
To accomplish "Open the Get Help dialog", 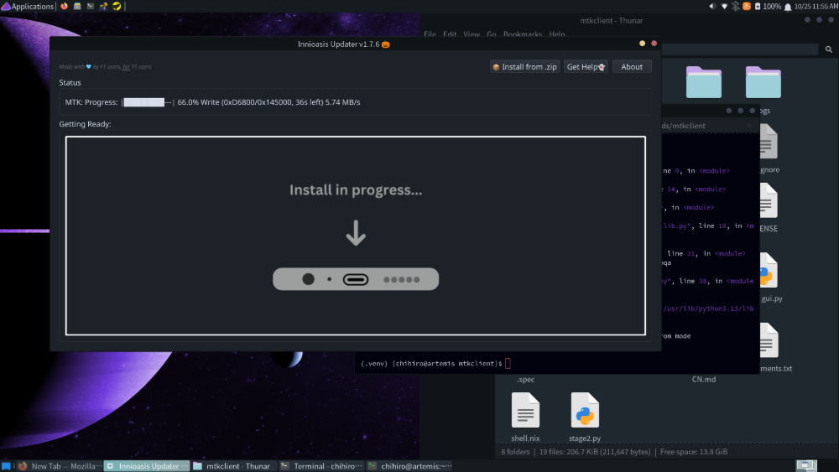I will click(586, 67).
